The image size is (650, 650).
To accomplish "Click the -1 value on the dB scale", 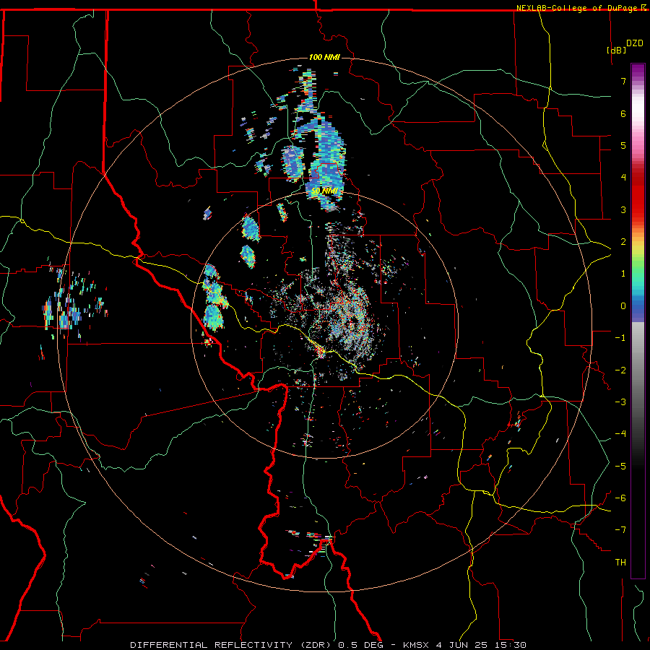I will 620,338.
